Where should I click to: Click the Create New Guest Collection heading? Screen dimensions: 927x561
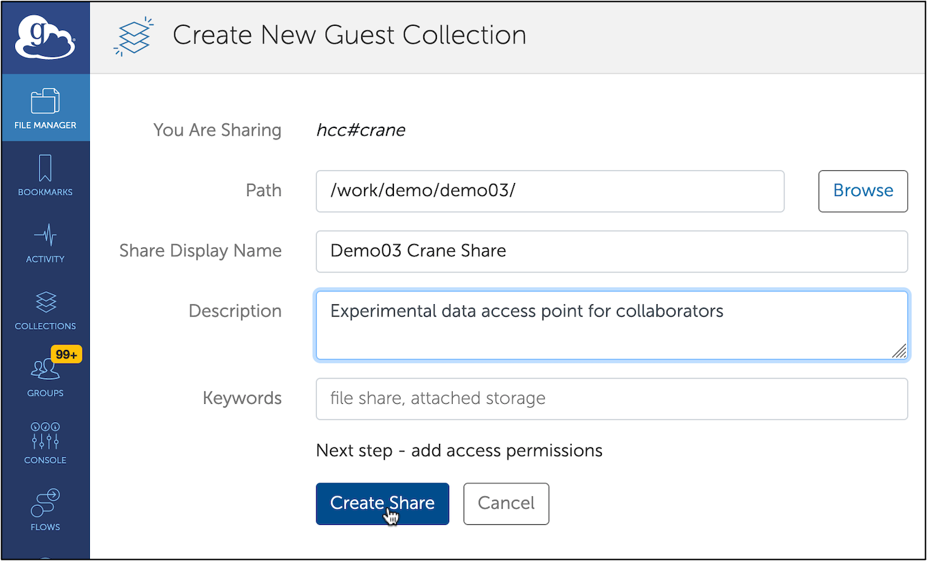[349, 35]
